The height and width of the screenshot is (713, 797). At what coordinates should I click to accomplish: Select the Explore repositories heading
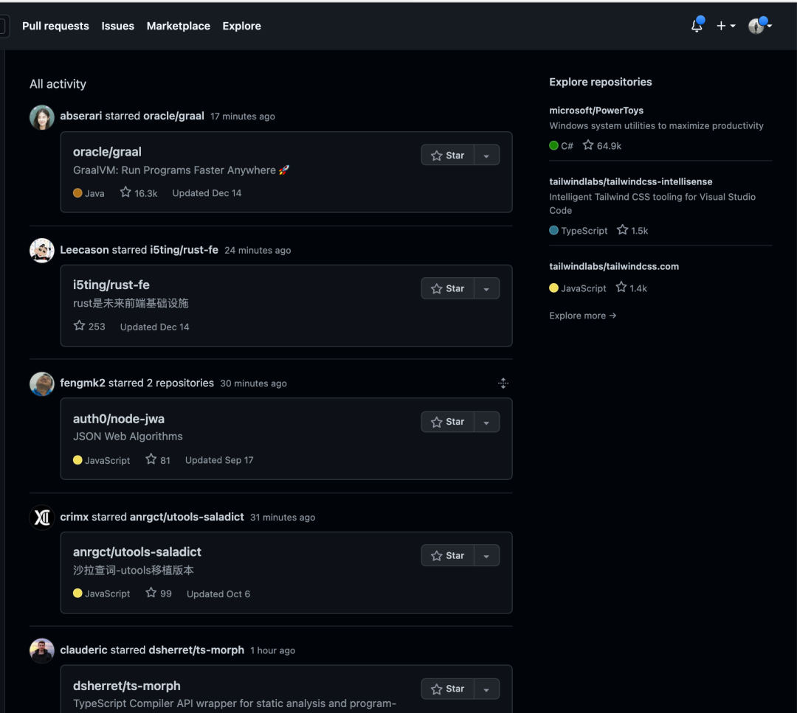click(x=600, y=82)
